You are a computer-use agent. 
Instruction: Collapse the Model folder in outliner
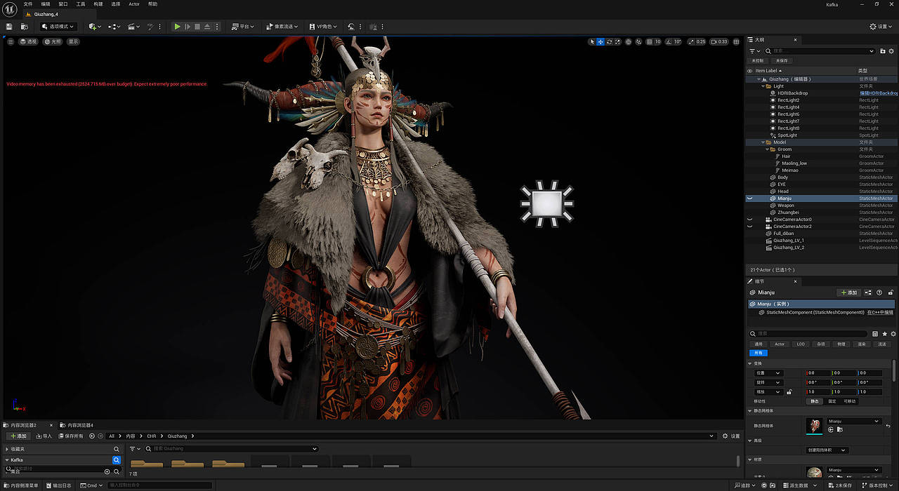pos(763,142)
